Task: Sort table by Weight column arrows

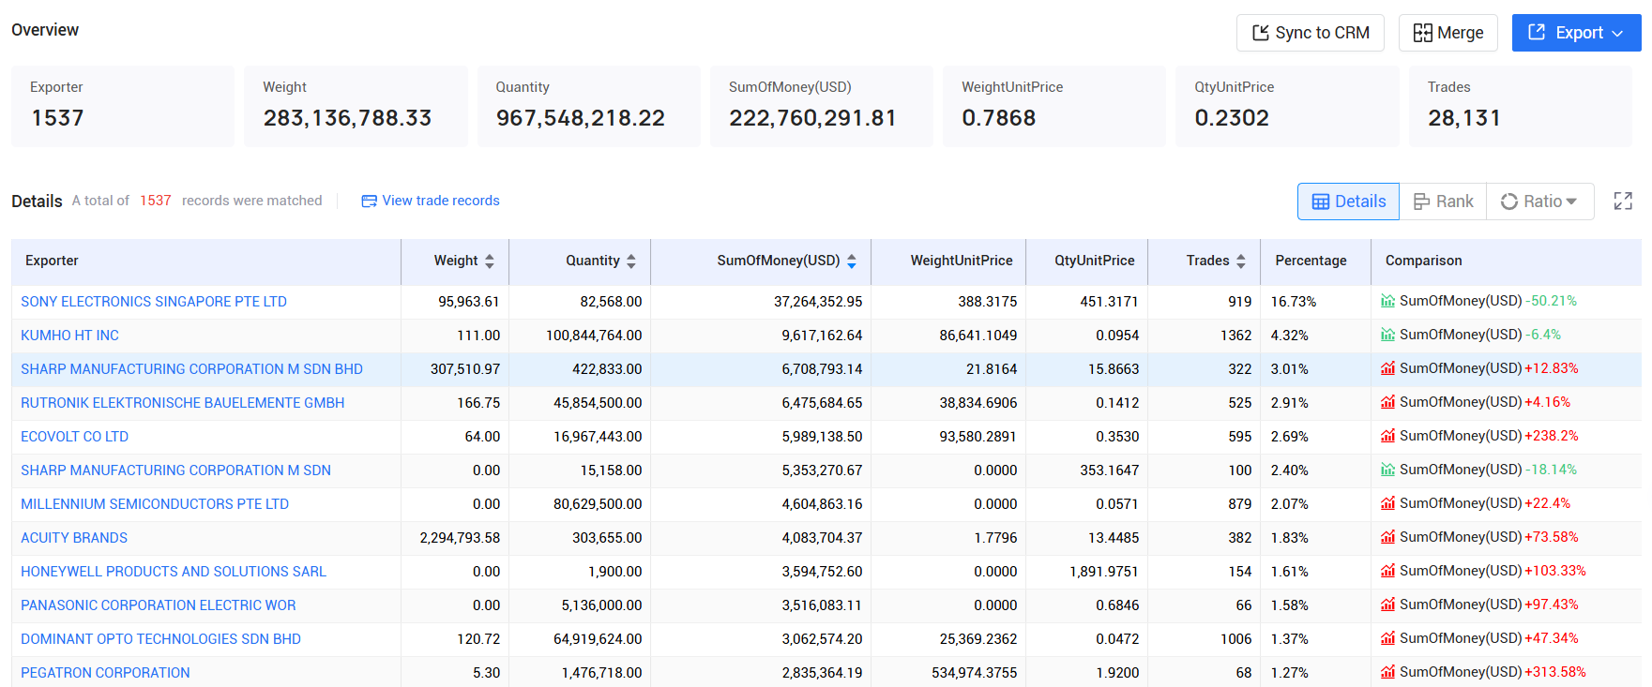Action: click(490, 261)
